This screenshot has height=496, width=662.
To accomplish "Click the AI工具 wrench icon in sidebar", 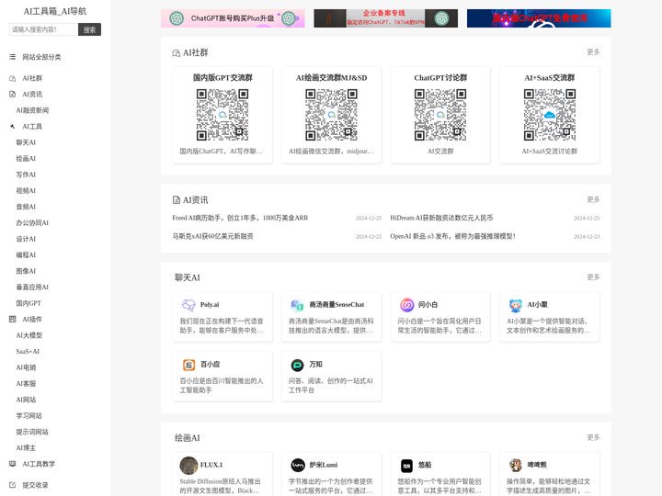I will tap(12, 127).
